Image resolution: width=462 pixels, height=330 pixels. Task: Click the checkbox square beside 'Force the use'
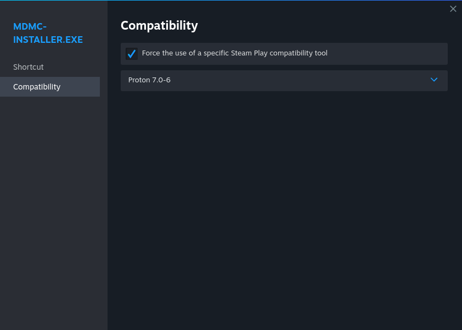tap(132, 54)
